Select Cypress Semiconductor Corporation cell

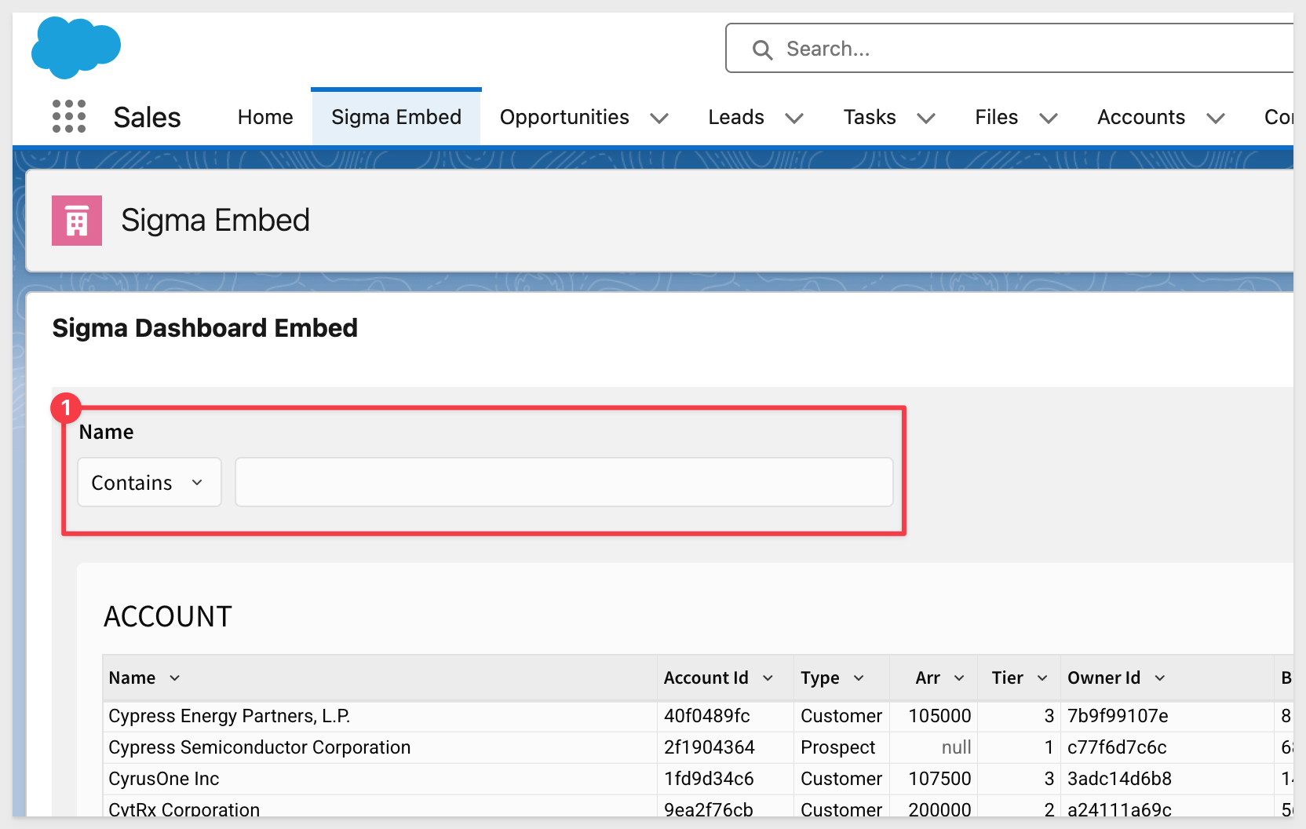[x=380, y=747]
